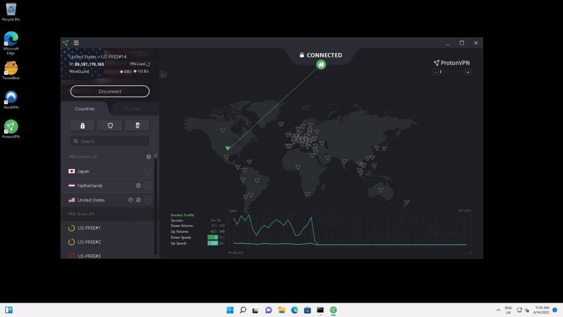Click the session traffic graph
Image resolution: width=563 pixels, height=317 pixels.
pyautogui.click(x=350, y=230)
